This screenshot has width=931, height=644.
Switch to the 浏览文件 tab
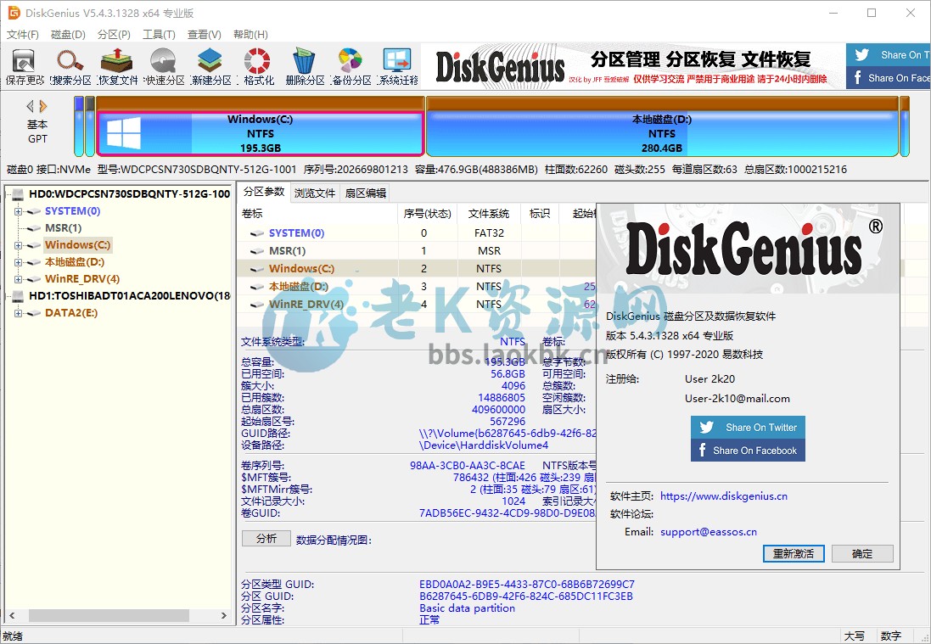(x=315, y=193)
